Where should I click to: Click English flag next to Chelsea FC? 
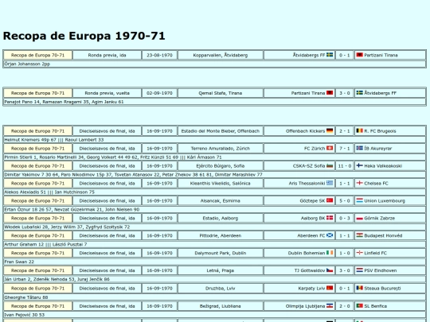359,183
